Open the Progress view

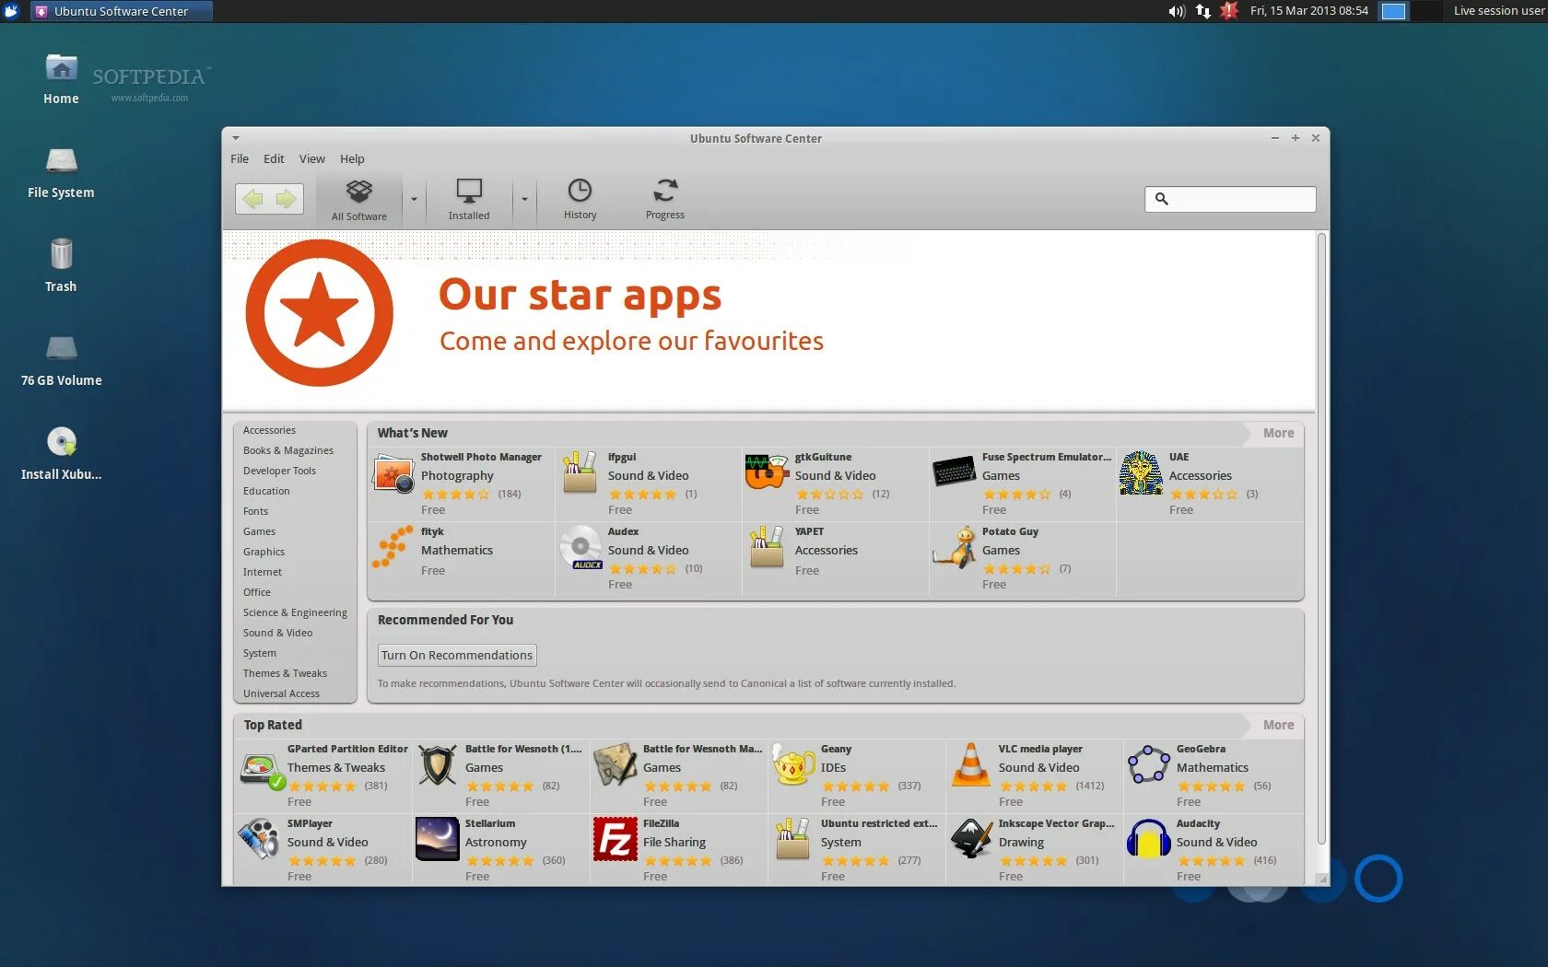coord(665,200)
